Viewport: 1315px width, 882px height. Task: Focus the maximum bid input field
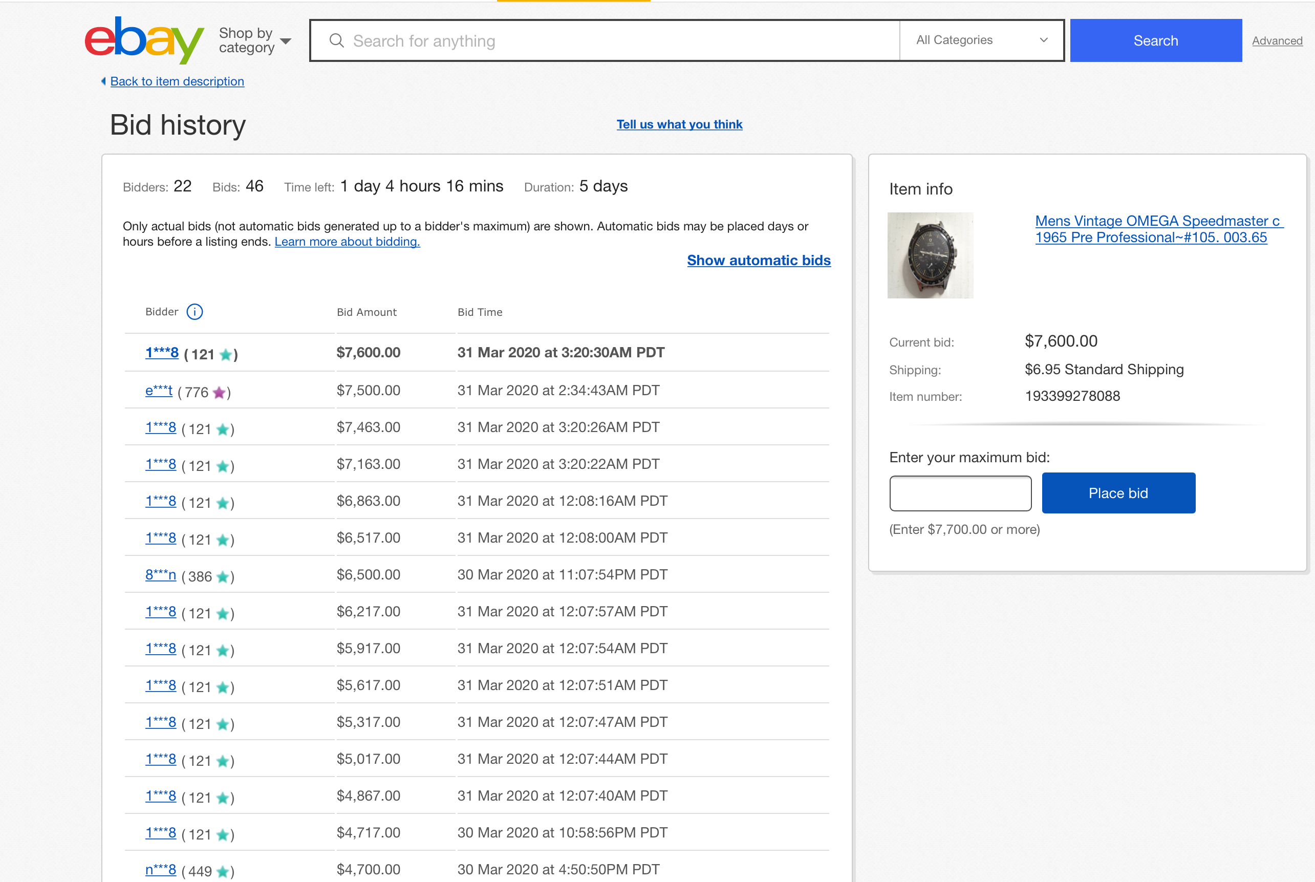point(960,493)
